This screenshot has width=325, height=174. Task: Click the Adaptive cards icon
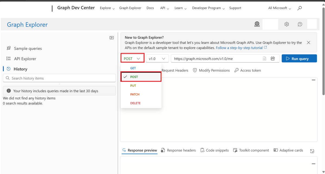point(276,150)
